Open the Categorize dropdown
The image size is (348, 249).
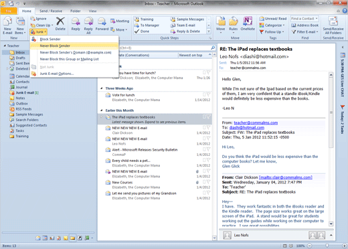272,25
